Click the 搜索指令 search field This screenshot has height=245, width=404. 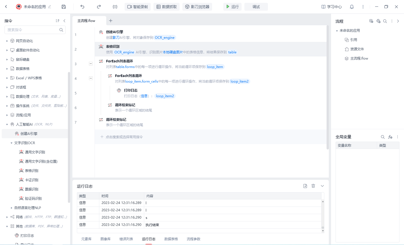tap(32, 30)
